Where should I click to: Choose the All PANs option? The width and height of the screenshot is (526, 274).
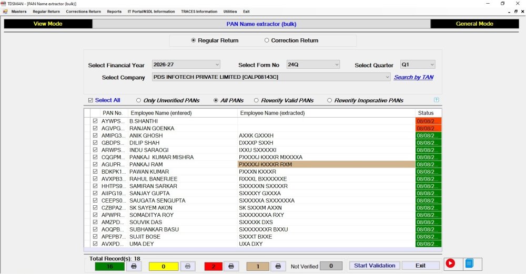(216, 100)
